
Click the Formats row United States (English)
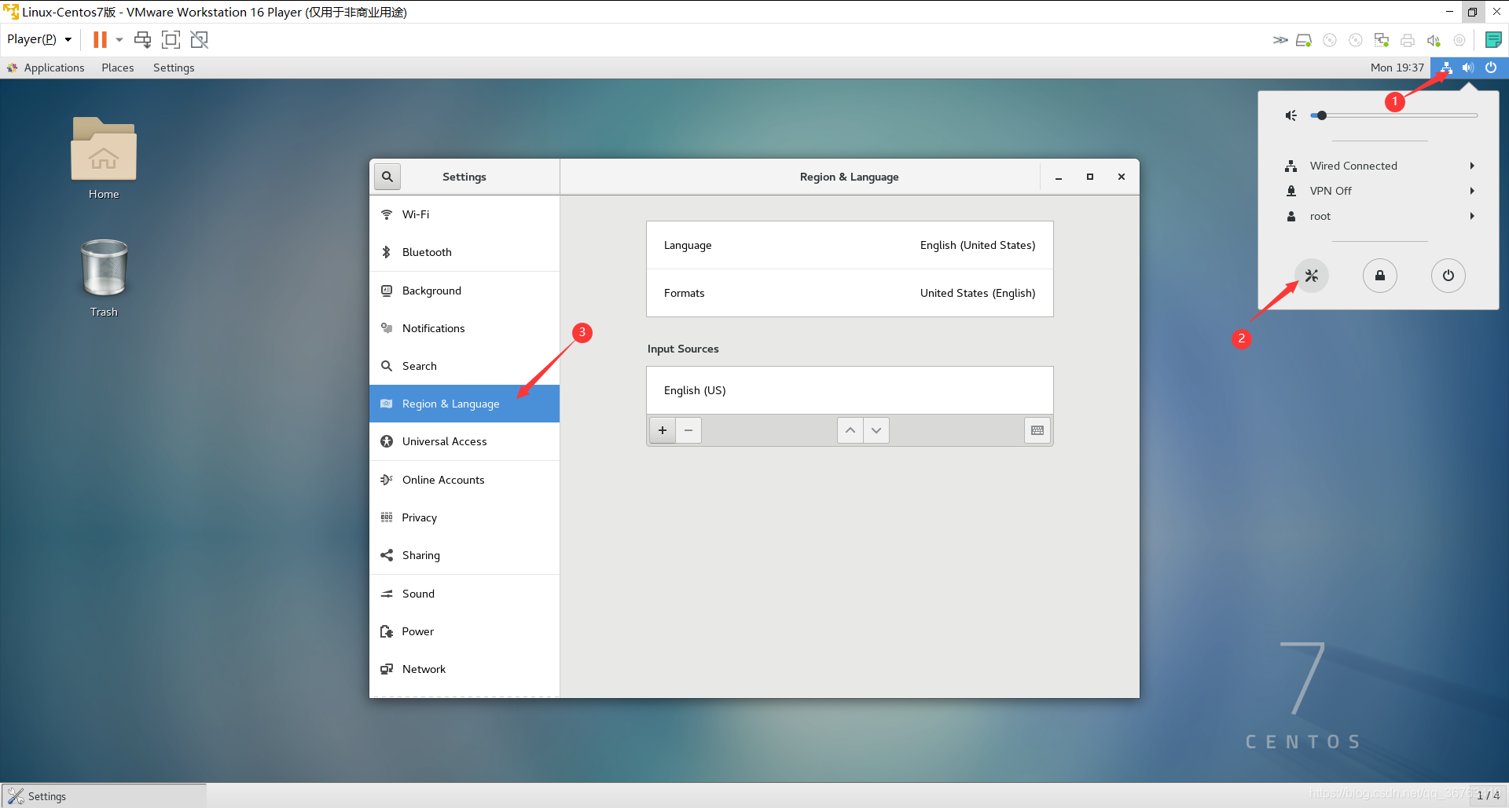[x=850, y=293]
